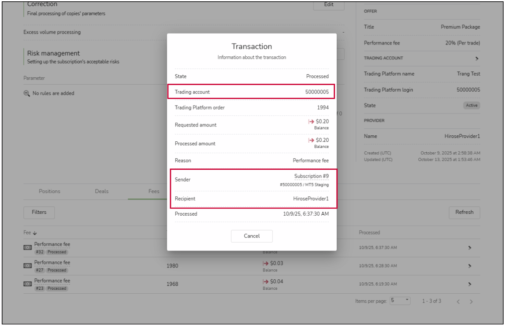Expand the Trading Account section chevron

coord(477,58)
